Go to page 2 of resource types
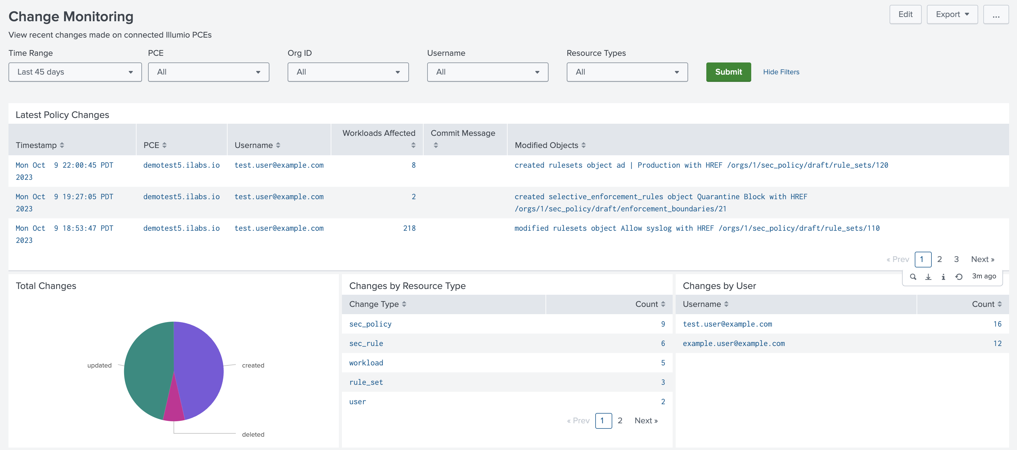 620,420
